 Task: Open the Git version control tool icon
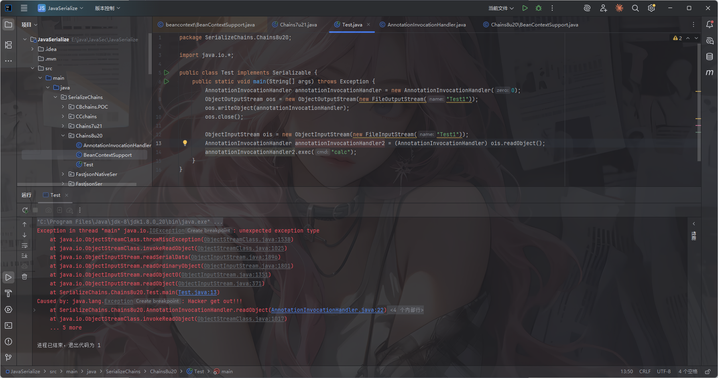tap(8, 357)
